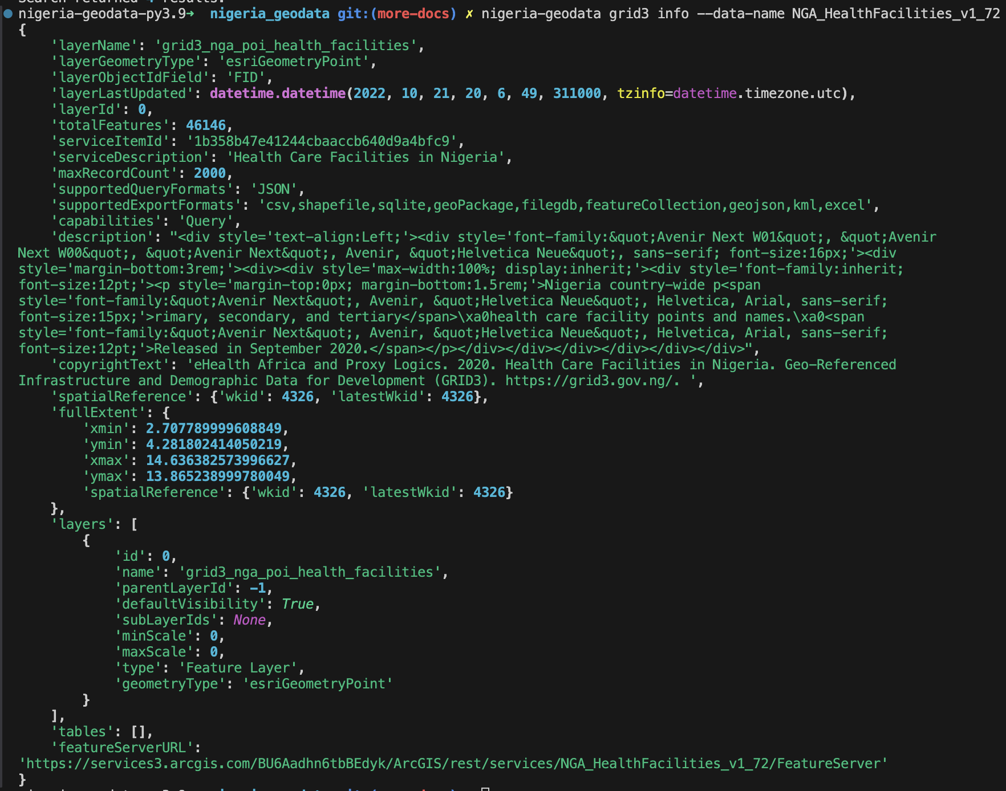Click the nigeria_geodata directory name in prompt
The height and width of the screenshot is (791, 1006).
[x=269, y=13]
